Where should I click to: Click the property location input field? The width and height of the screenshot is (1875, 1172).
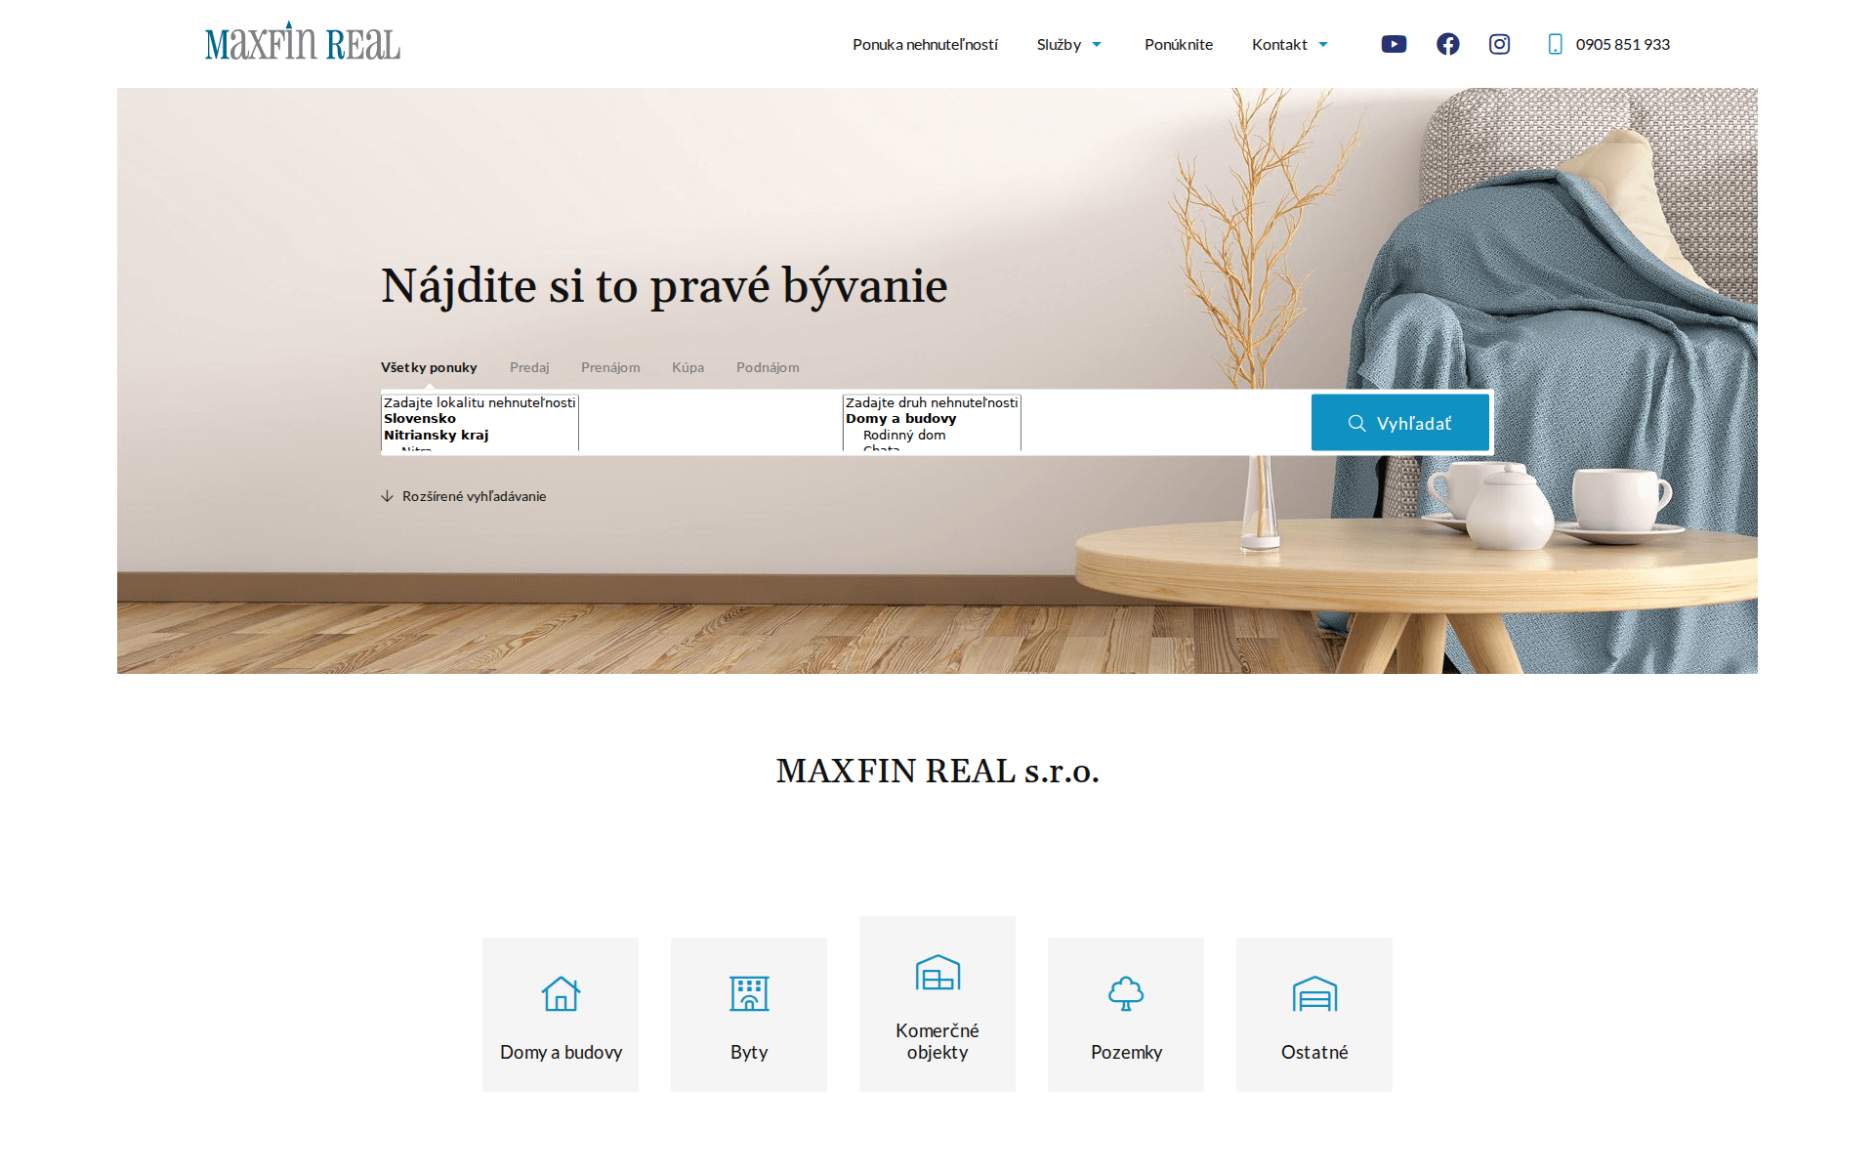click(x=479, y=401)
